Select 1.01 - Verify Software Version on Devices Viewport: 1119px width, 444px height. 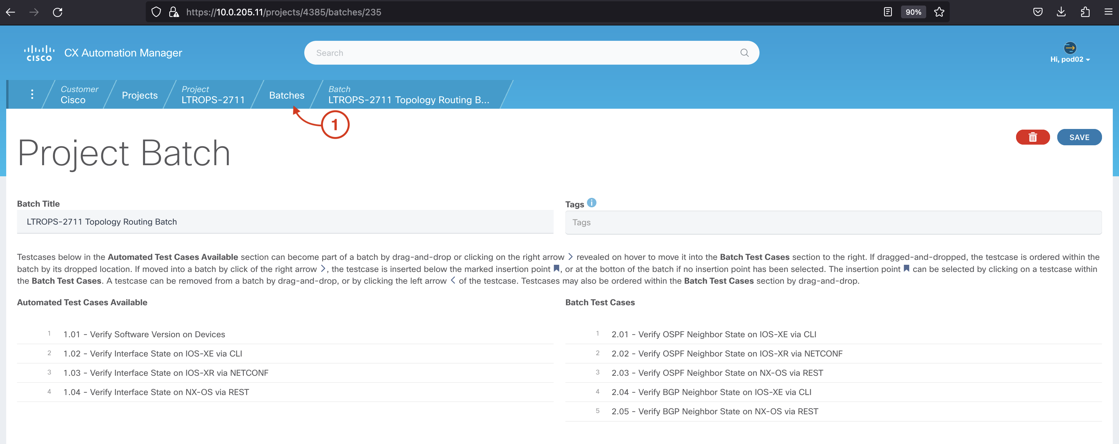pyautogui.click(x=285, y=334)
